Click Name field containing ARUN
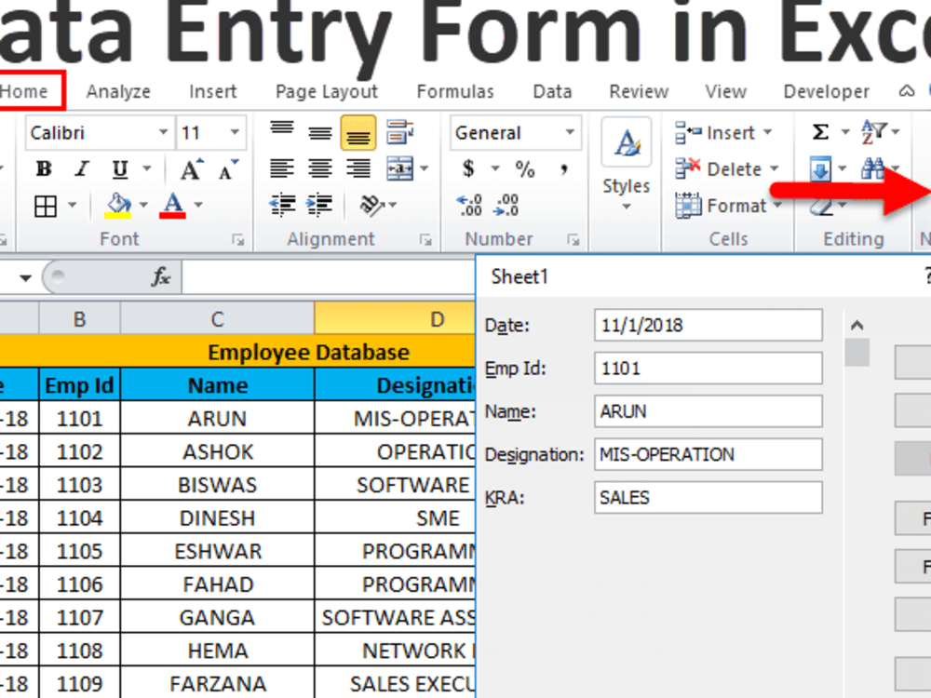 [708, 411]
